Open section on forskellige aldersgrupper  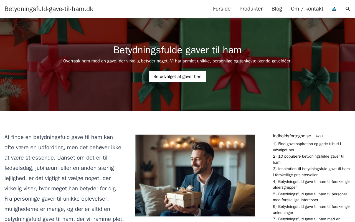[x=311, y=185]
